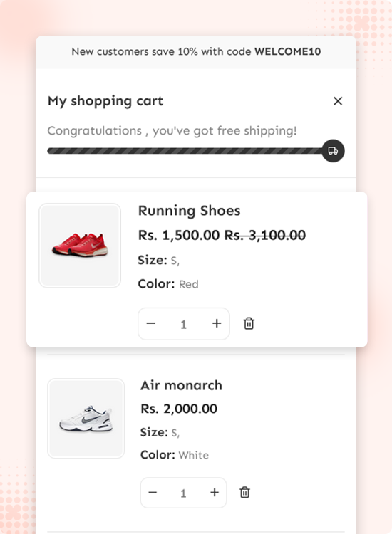Click the My shopping cart heading

(105, 101)
